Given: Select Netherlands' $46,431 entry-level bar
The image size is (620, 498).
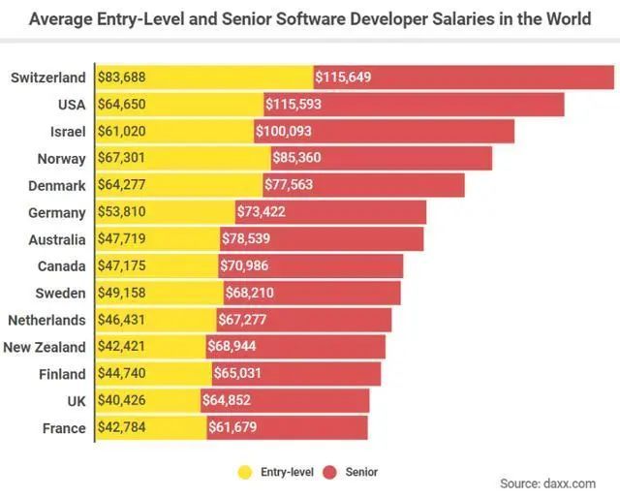Looking at the screenshot, I should pos(156,320).
